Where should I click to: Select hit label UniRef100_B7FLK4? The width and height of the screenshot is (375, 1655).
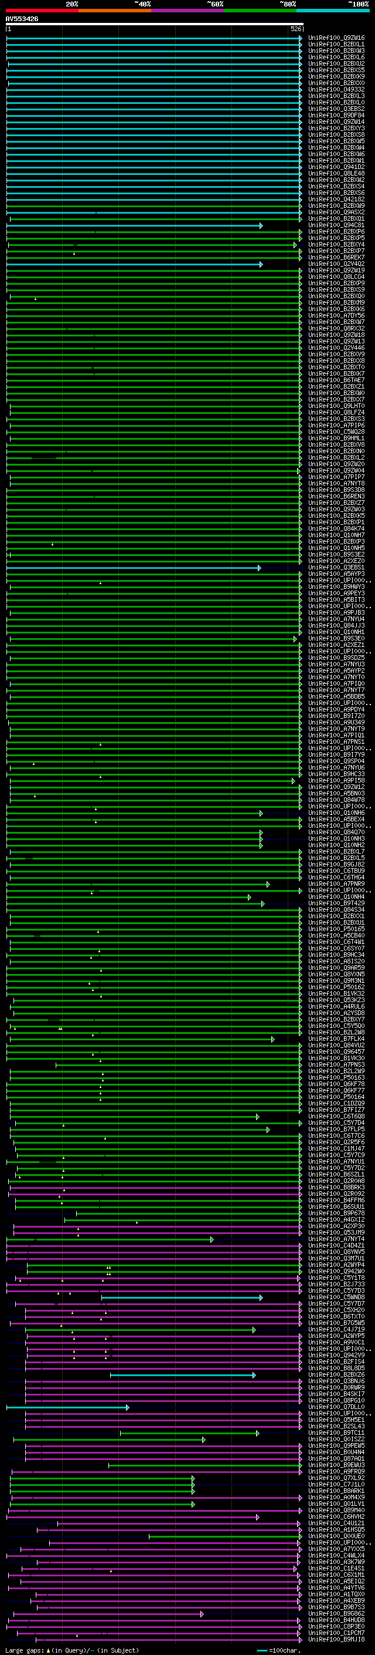coord(336,1039)
